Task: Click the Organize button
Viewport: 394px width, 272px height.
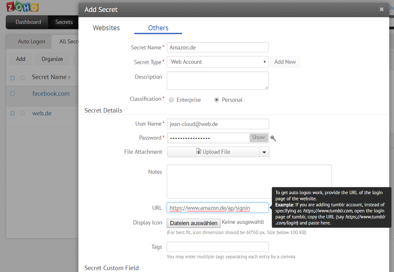Action: pos(52,59)
